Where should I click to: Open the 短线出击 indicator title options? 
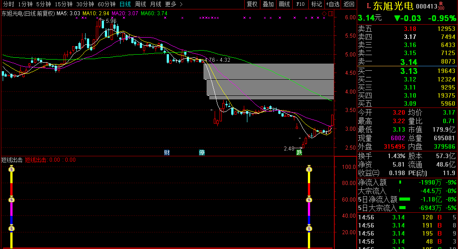[12, 159]
